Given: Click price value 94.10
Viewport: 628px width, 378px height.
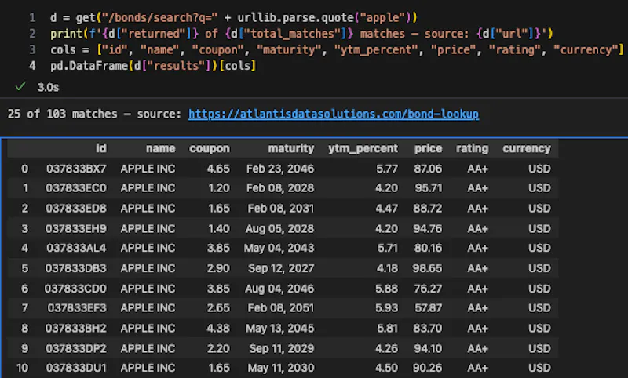Looking at the screenshot, I should coord(428,349).
